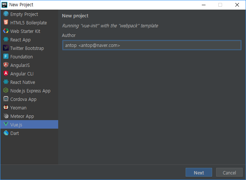Image resolution: width=246 pixels, height=180 pixels.
Task: Choose the Vue.js project type
Action: tap(29, 125)
